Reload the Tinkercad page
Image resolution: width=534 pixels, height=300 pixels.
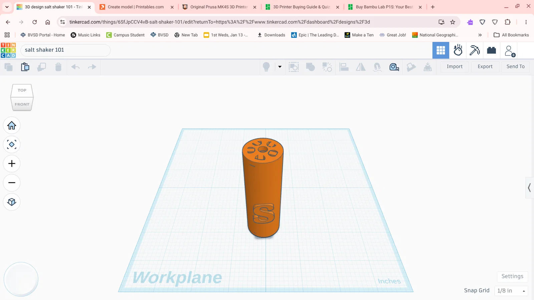coord(35,22)
